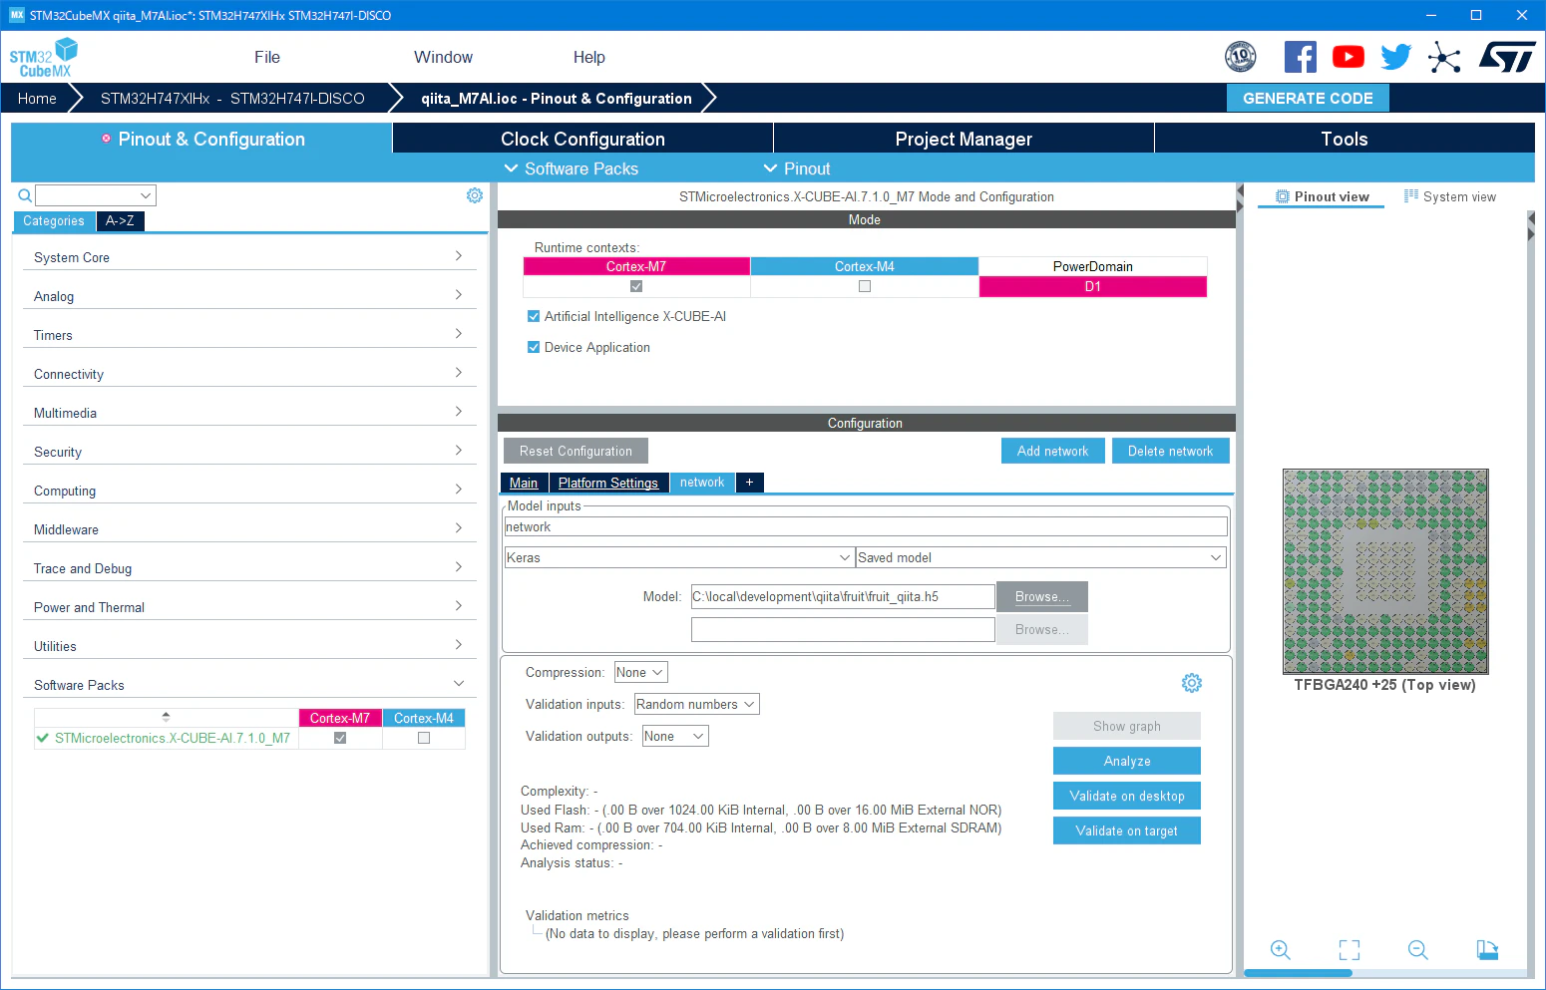Click the rotate pinout icon
1546x990 pixels.
pyautogui.click(x=1487, y=950)
